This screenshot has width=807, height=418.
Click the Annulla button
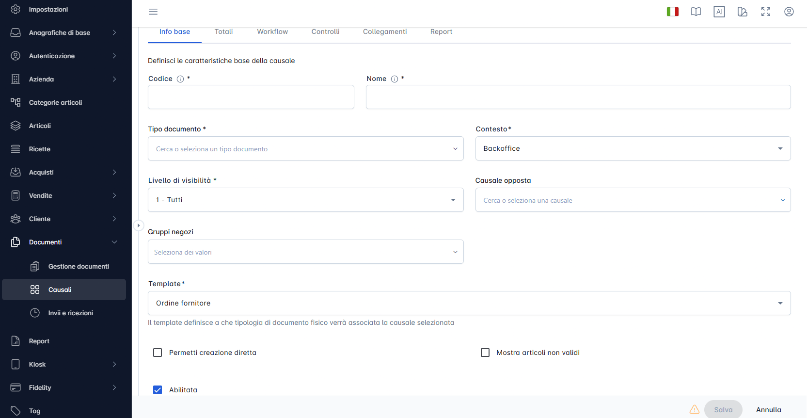[769, 410]
